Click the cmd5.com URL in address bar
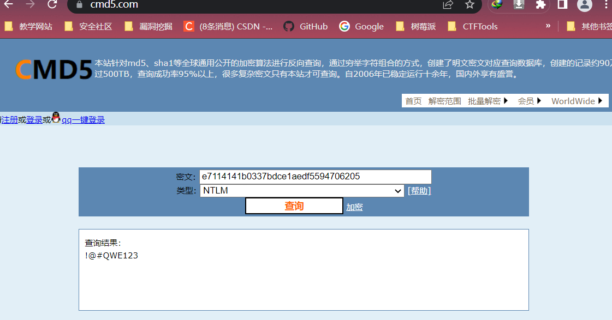 tap(114, 5)
